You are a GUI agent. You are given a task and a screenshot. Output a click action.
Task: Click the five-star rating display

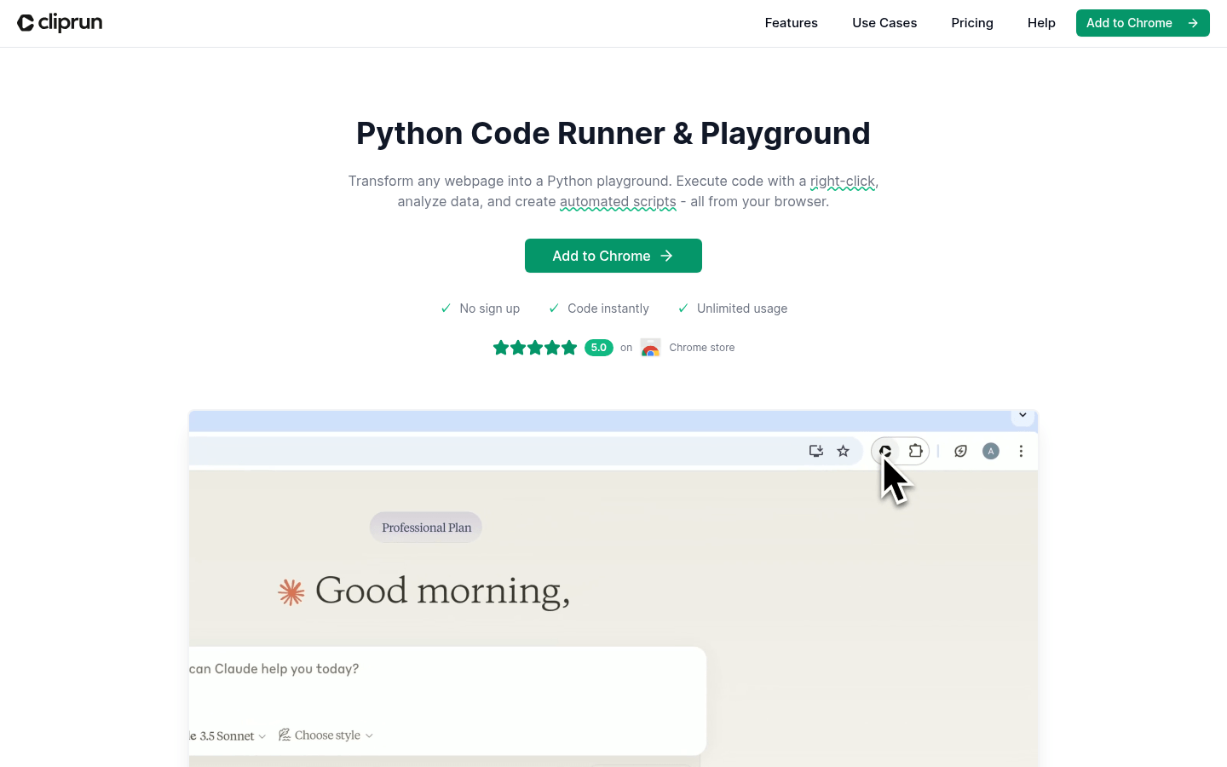535,348
